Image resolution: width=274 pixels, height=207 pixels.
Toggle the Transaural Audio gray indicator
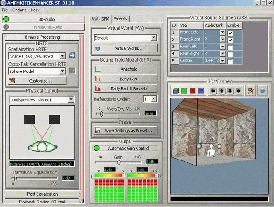coord(6,27)
